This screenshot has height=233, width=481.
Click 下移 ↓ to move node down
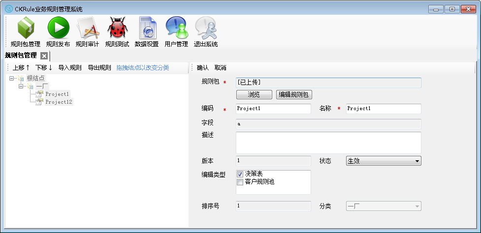44,68
